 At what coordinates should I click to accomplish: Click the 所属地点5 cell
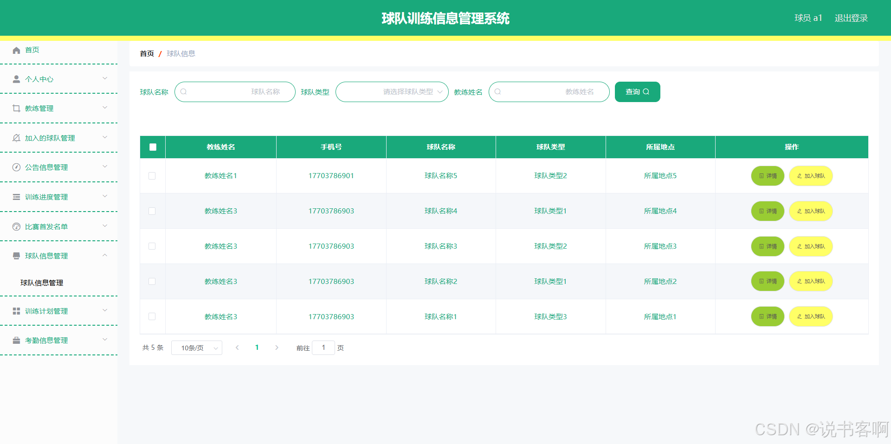pos(660,176)
